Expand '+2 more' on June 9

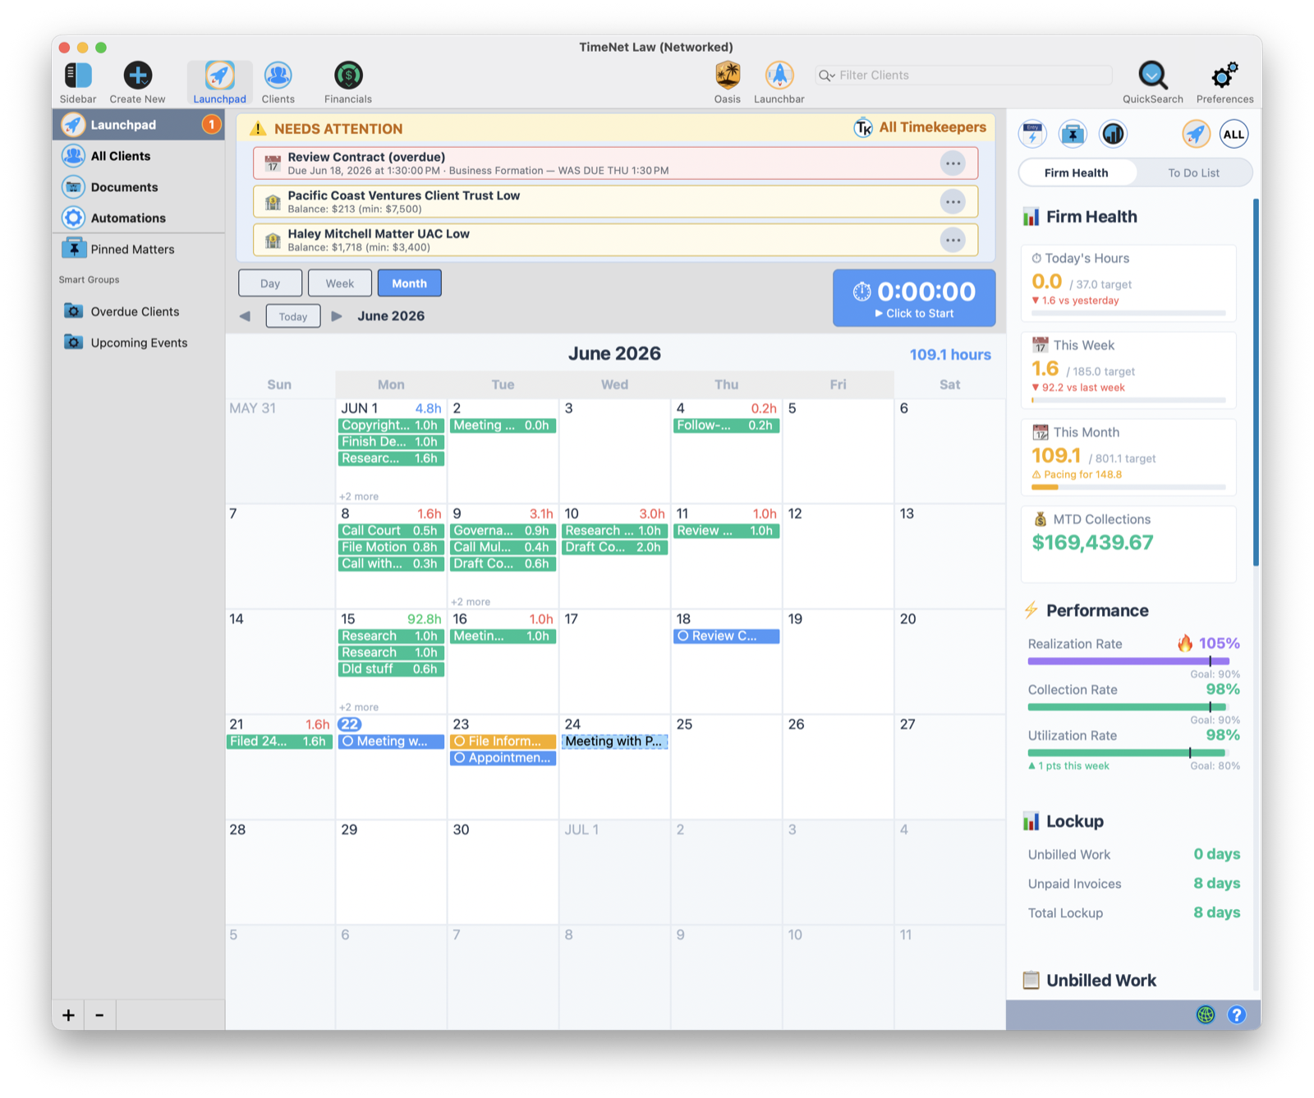tap(471, 602)
